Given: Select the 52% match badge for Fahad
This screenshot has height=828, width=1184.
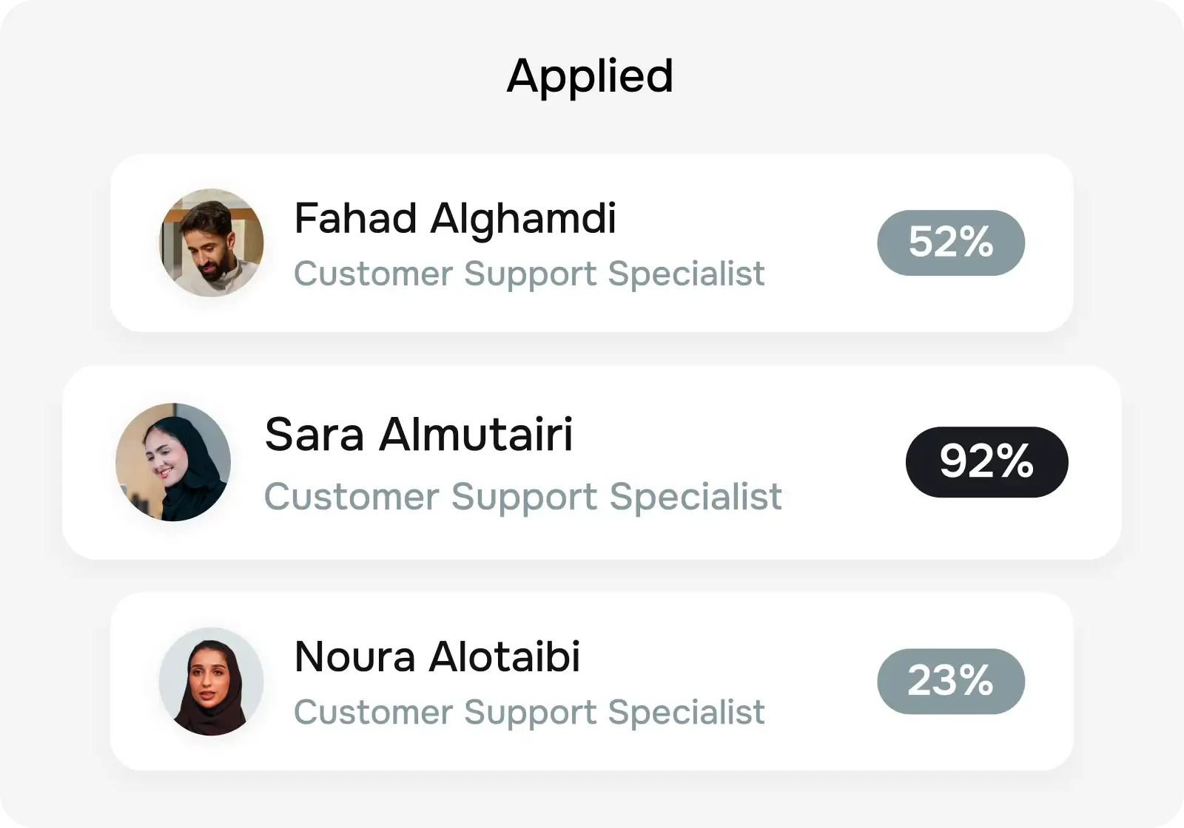Looking at the screenshot, I should 950,242.
